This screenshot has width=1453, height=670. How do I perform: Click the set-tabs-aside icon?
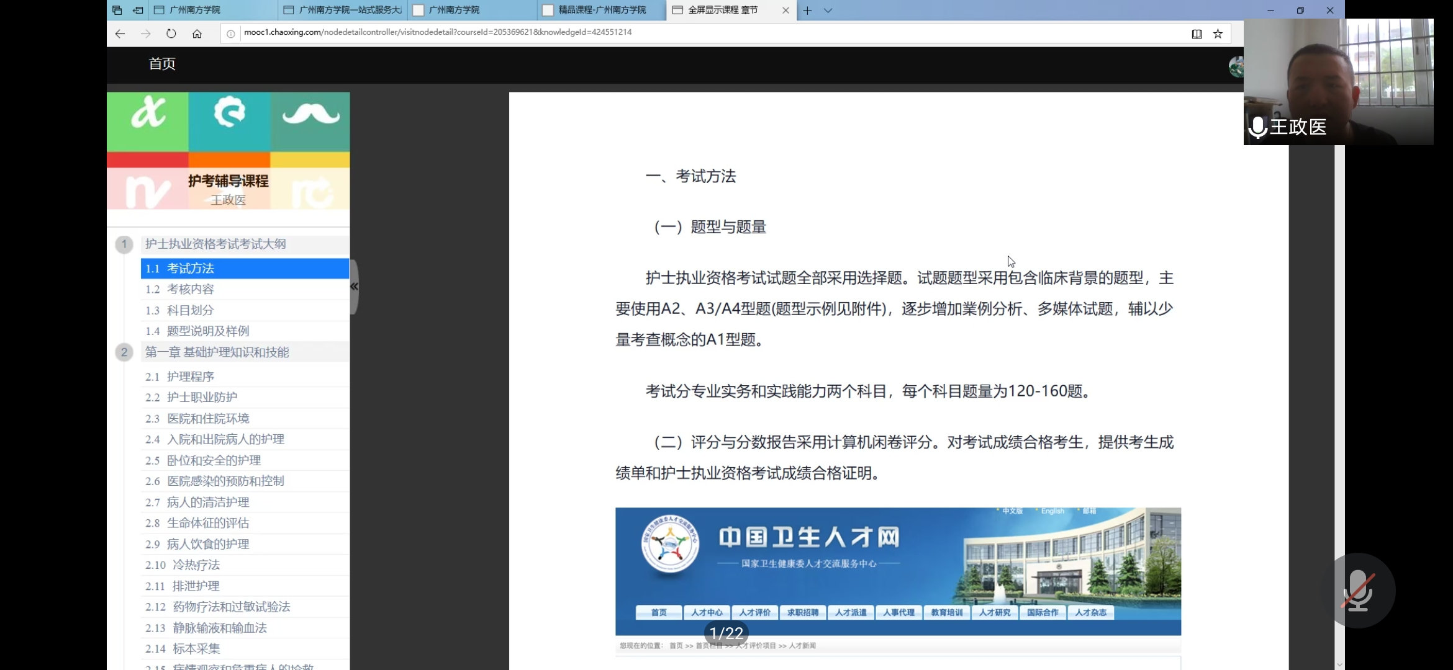tap(138, 10)
